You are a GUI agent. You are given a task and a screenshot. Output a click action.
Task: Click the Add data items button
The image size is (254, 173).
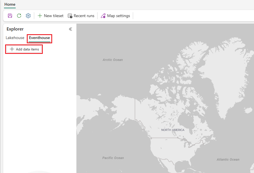coord(24,49)
